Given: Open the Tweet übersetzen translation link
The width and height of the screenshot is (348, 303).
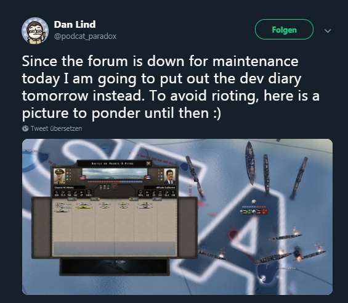Looking at the screenshot, I should pos(57,128).
